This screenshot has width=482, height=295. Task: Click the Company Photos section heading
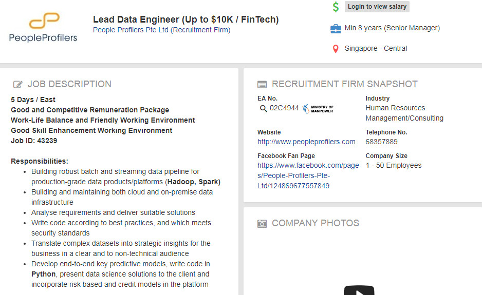coord(315,223)
